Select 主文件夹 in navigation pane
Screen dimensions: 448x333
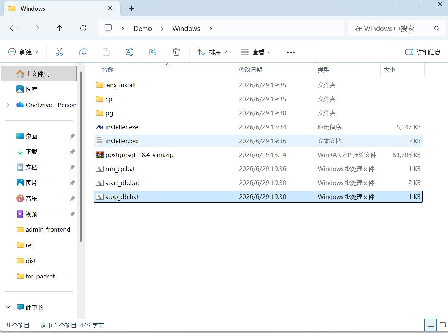(x=39, y=74)
